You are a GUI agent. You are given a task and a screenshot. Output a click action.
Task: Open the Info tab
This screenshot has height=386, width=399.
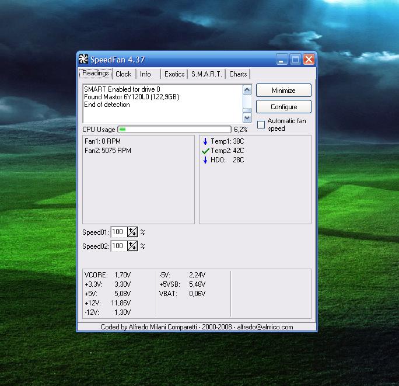[145, 74]
